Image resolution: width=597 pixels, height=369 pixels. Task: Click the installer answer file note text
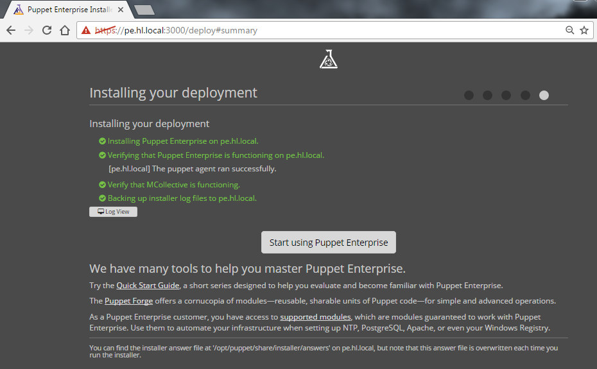tap(324, 351)
